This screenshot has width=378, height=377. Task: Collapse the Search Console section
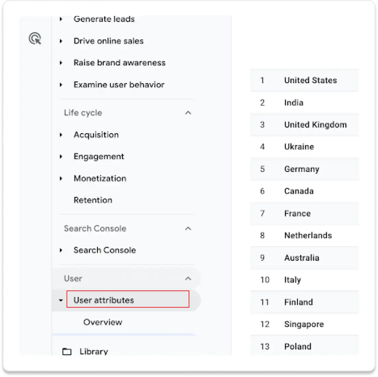[188, 228]
